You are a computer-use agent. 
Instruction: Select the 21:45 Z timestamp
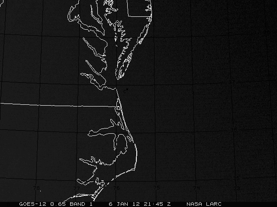click(x=156, y=204)
